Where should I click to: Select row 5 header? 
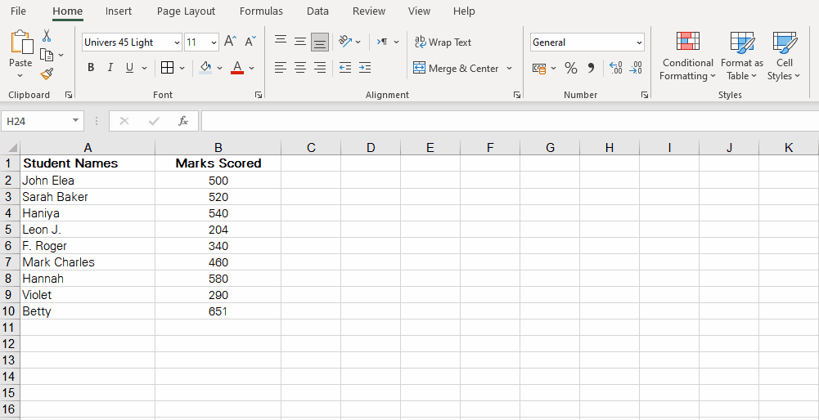click(8, 230)
